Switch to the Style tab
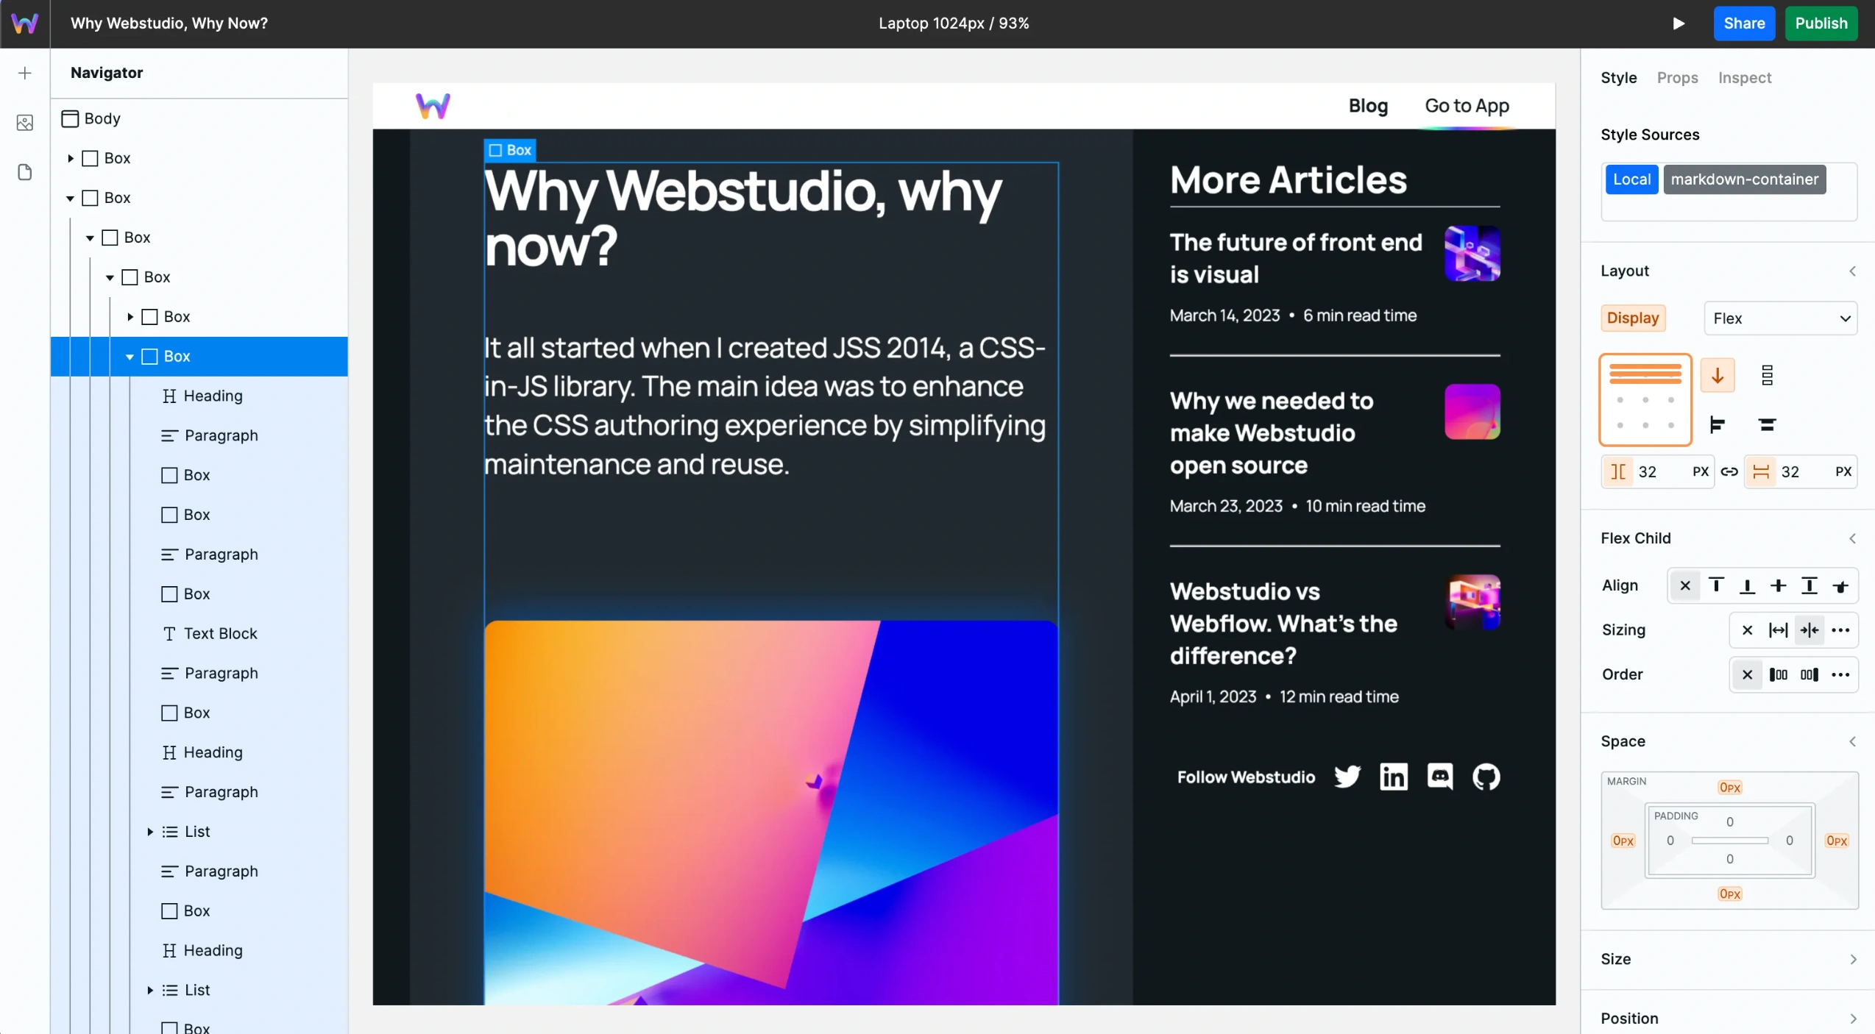 pos(1618,77)
